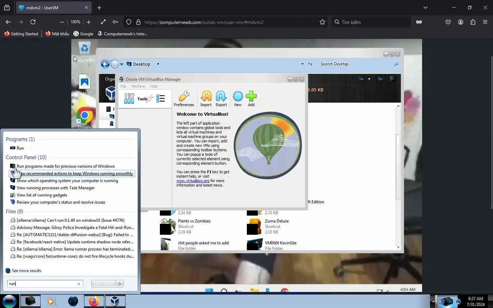The width and height of the screenshot is (493, 308).
Task: Open View running processes with Task Manager
Action: [55, 188]
